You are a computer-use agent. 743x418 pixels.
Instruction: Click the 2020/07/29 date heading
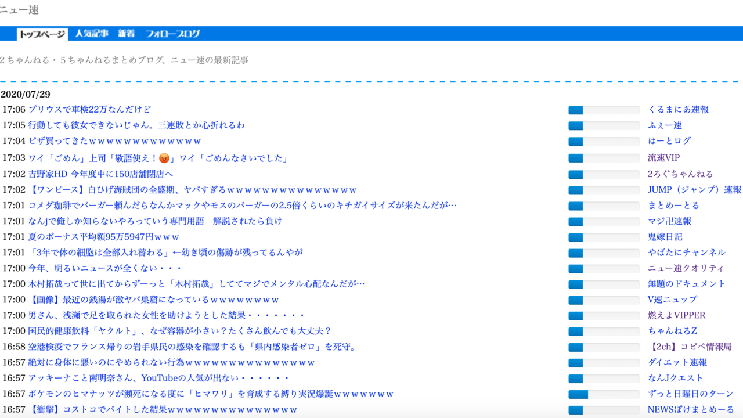[x=26, y=95]
